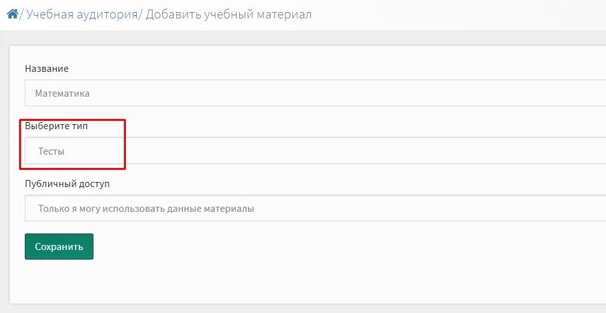606x313 pixels.
Task: Click the Добавить учебный материал breadcrumb text
Action: tap(229, 14)
